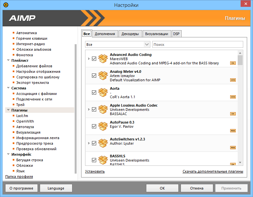This screenshot has width=253, height=197.
Task: Click the Apple Lossless Audio Codec plugin icon
Action: pos(103,110)
